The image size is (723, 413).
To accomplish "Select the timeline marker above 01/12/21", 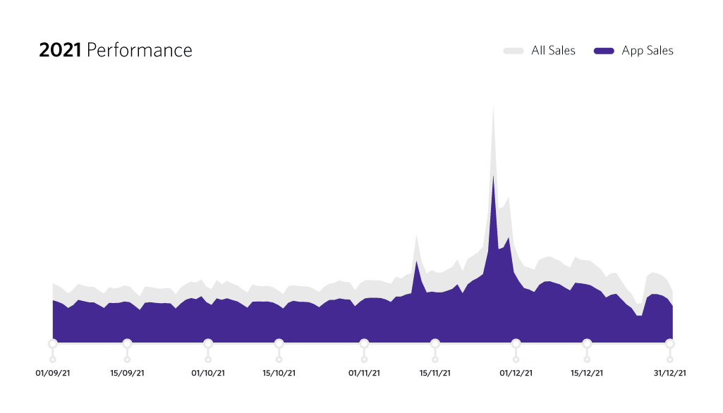I will pos(516,343).
